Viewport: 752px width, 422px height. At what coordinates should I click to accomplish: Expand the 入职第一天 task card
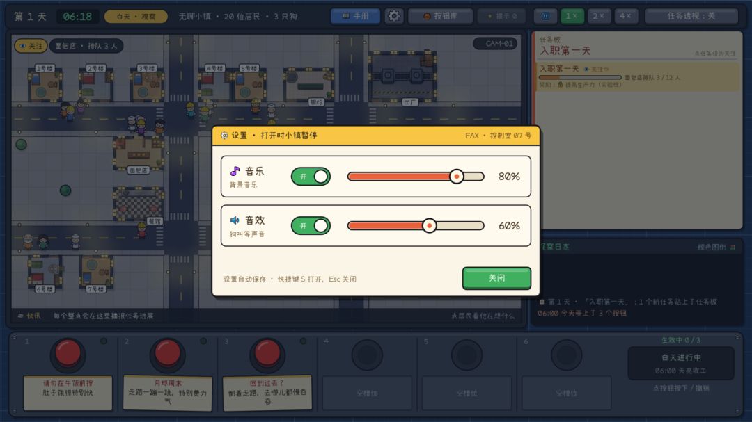point(637,76)
